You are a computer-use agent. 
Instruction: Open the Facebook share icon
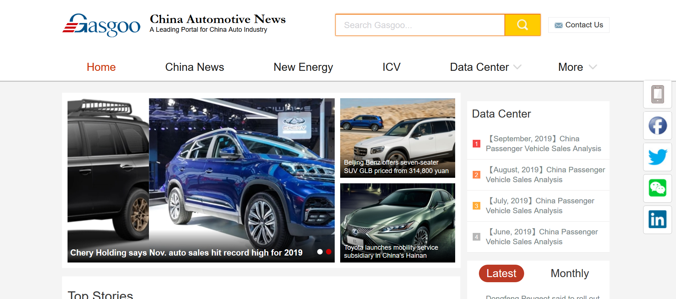657,126
